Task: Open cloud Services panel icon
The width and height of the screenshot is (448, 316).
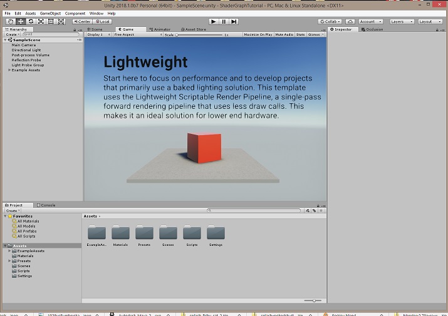Action: 350,21
